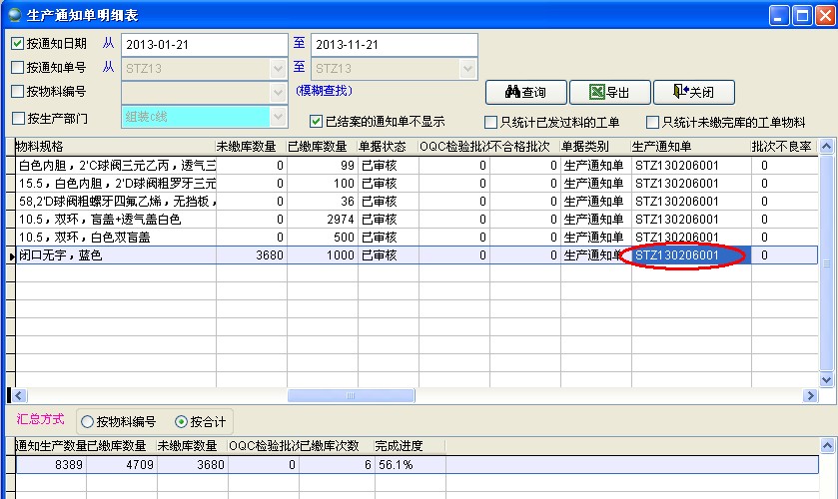Enable the 按通知单号 checkbox

pyautogui.click(x=18, y=68)
